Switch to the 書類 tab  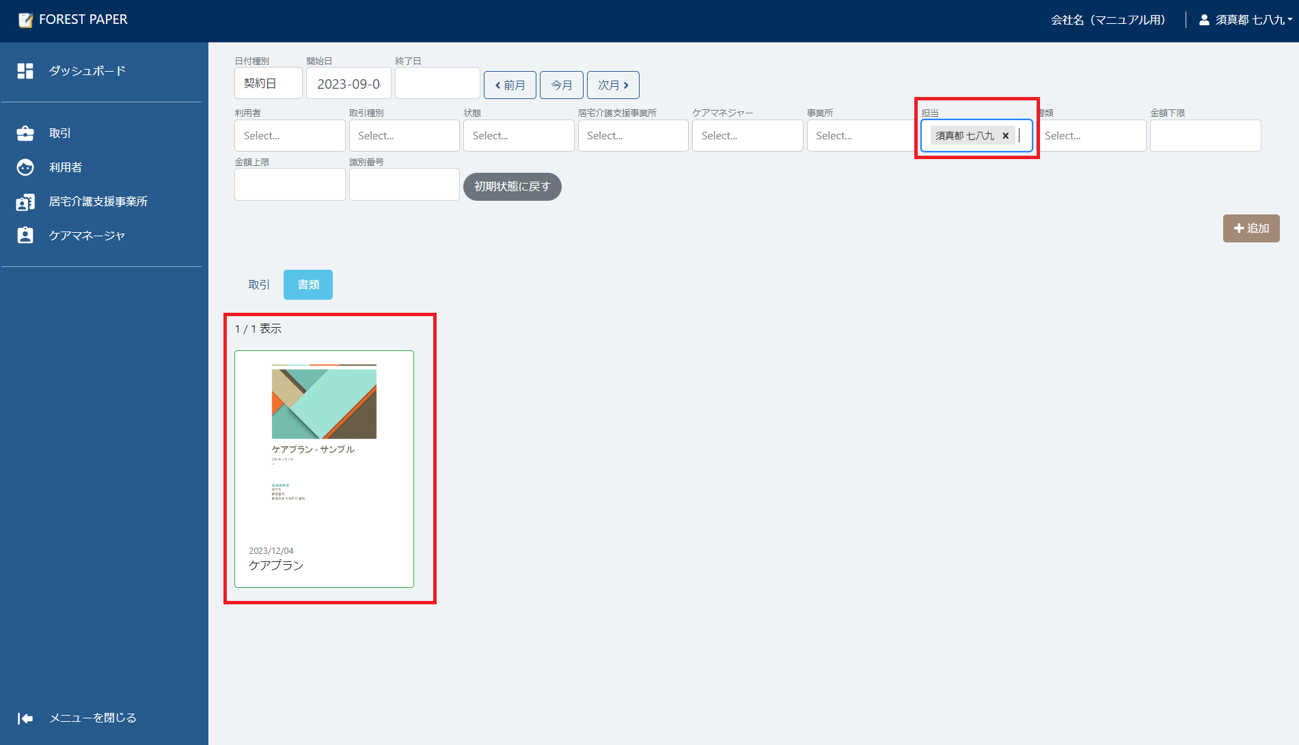pyautogui.click(x=308, y=285)
